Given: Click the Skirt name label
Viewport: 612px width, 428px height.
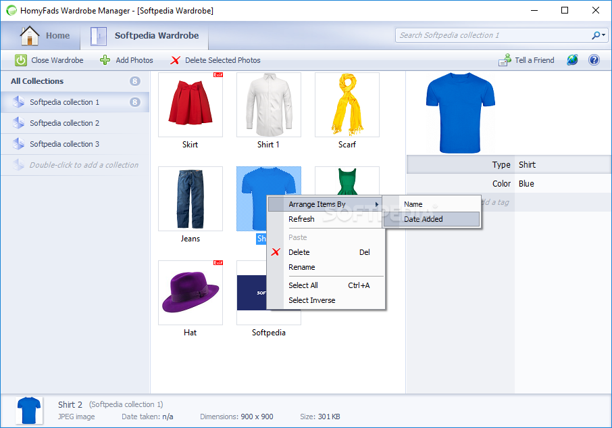Looking at the screenshot, I should tap(190, 145).
